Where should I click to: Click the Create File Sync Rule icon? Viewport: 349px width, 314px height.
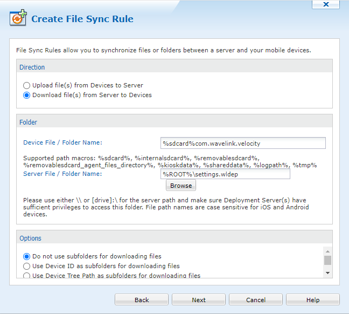[18, 18]
